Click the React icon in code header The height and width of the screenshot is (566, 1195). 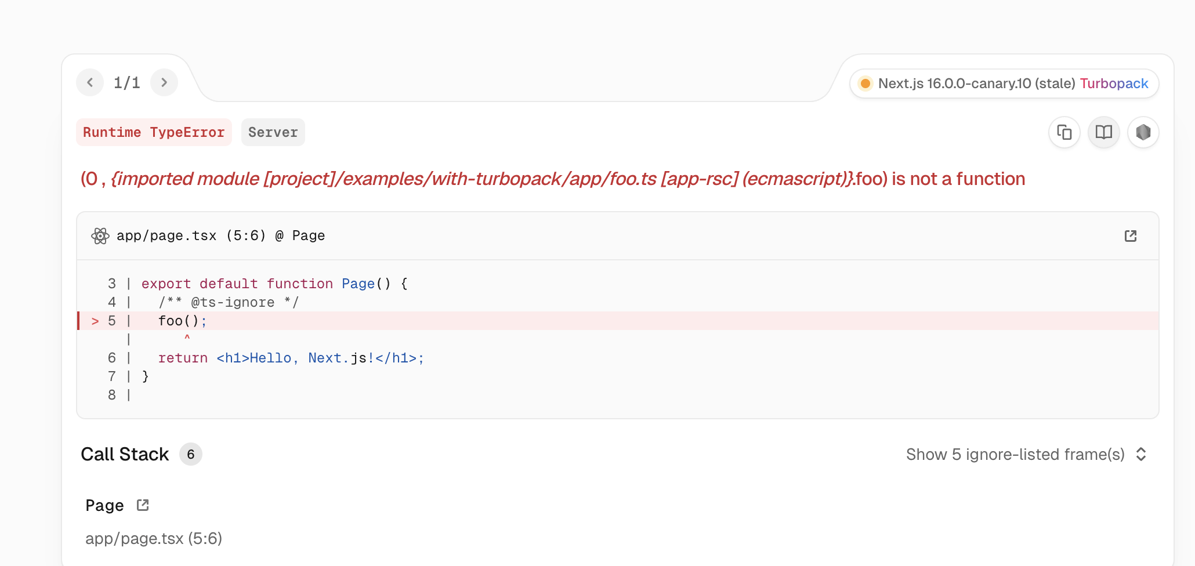tap(100, 236)
